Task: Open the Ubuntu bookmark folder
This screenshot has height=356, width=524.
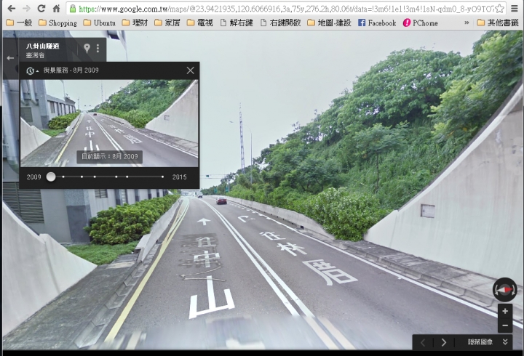Action: (x=99, y=23)
